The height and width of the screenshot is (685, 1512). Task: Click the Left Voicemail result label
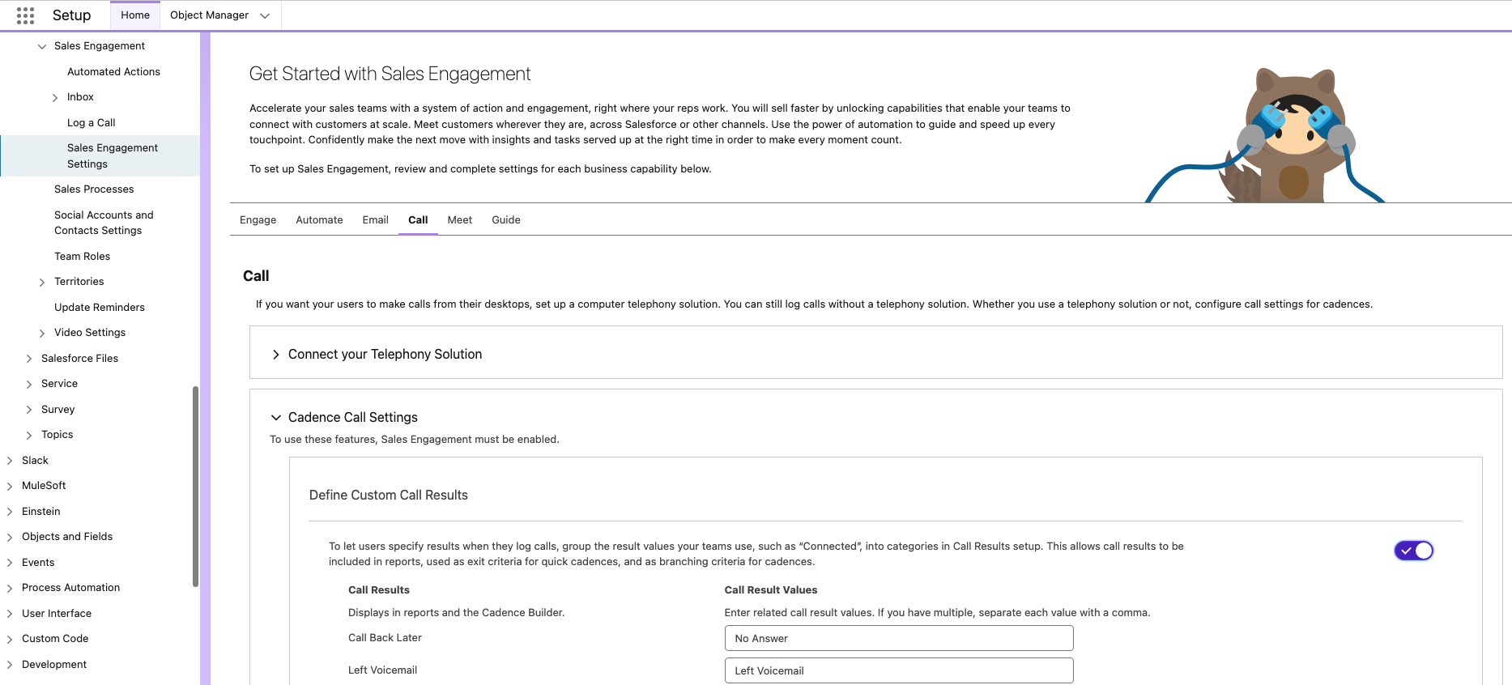pyautogui.click(x=382, y=670)
